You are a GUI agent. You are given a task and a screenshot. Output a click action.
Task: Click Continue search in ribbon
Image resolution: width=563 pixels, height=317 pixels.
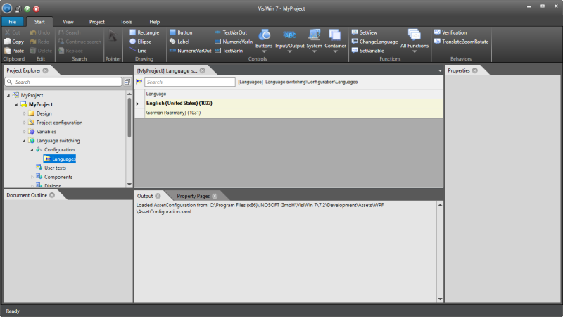click(80, 42)
